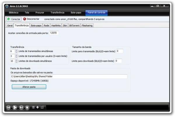The width and height of the screenshot is (175, 117).
Task: Select Painel de controle top tab
Action: click(97, 13)
